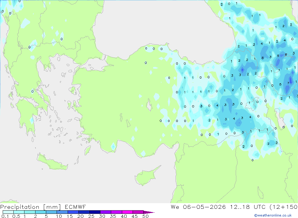Select the 5–10 mm legend color segment

(51, 212)
